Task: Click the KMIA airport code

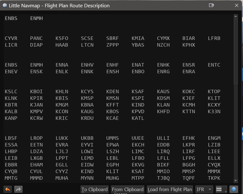Action: [x=138, y=38]
